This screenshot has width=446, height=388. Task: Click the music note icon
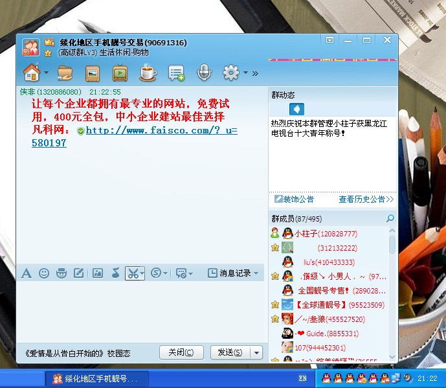coord(115,273)
